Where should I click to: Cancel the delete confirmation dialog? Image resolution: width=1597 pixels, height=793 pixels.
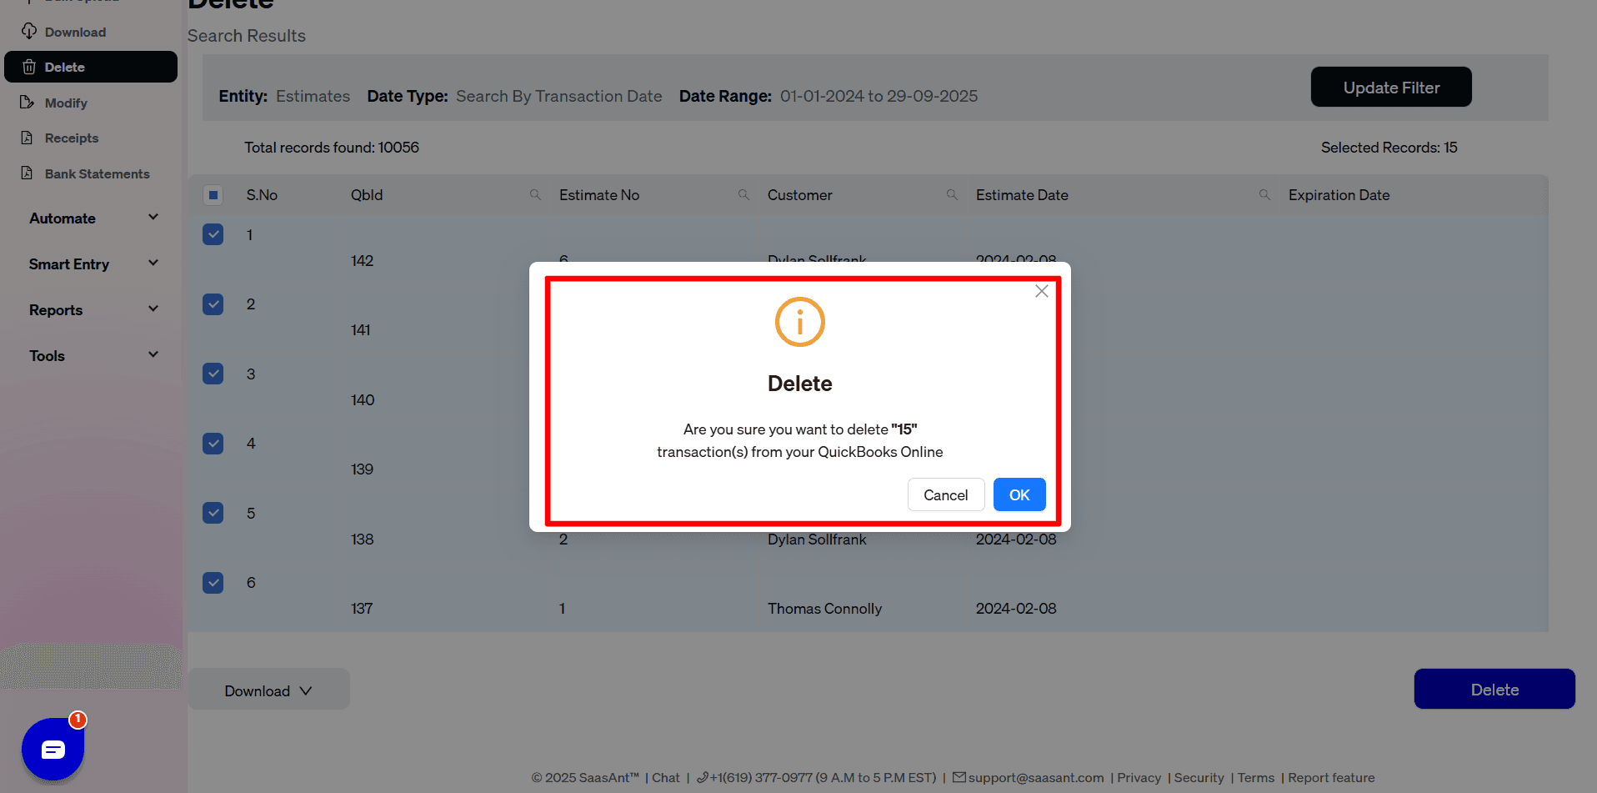coord(945,494)
